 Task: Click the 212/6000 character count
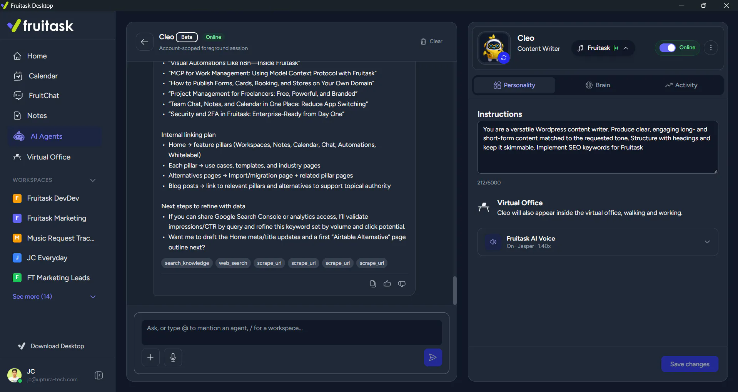[489, 183]
